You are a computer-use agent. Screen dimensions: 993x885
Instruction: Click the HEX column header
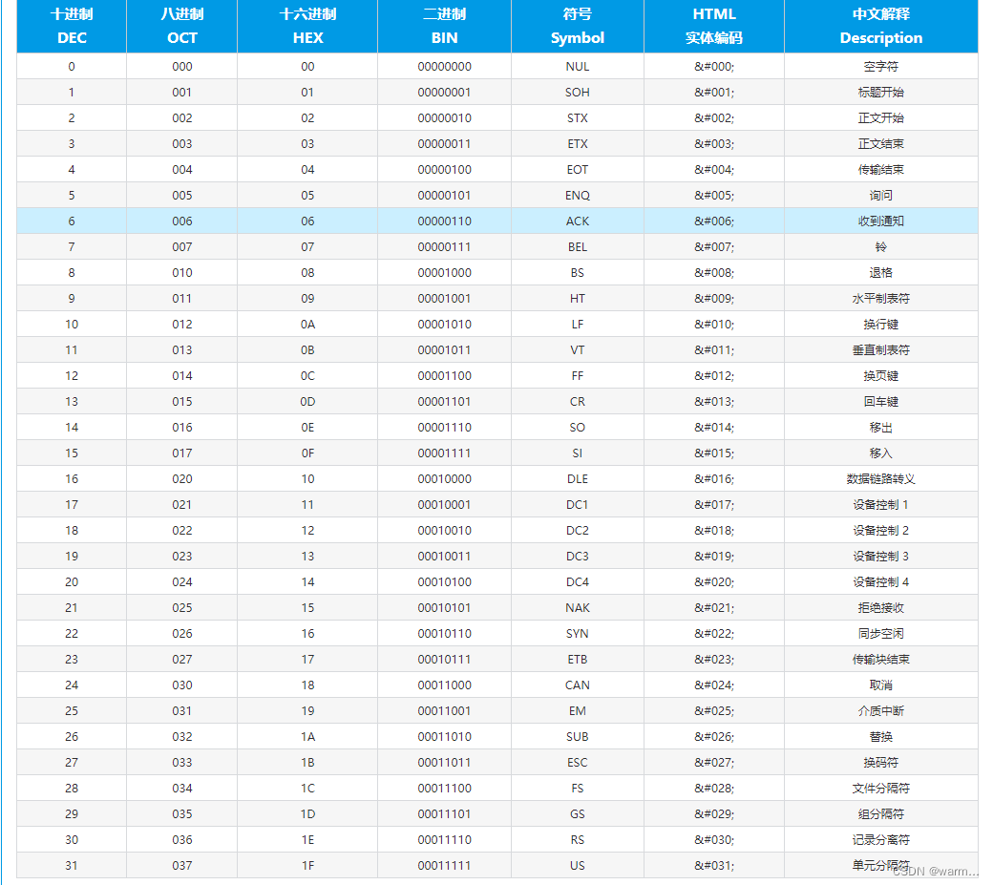click(307, 26)
